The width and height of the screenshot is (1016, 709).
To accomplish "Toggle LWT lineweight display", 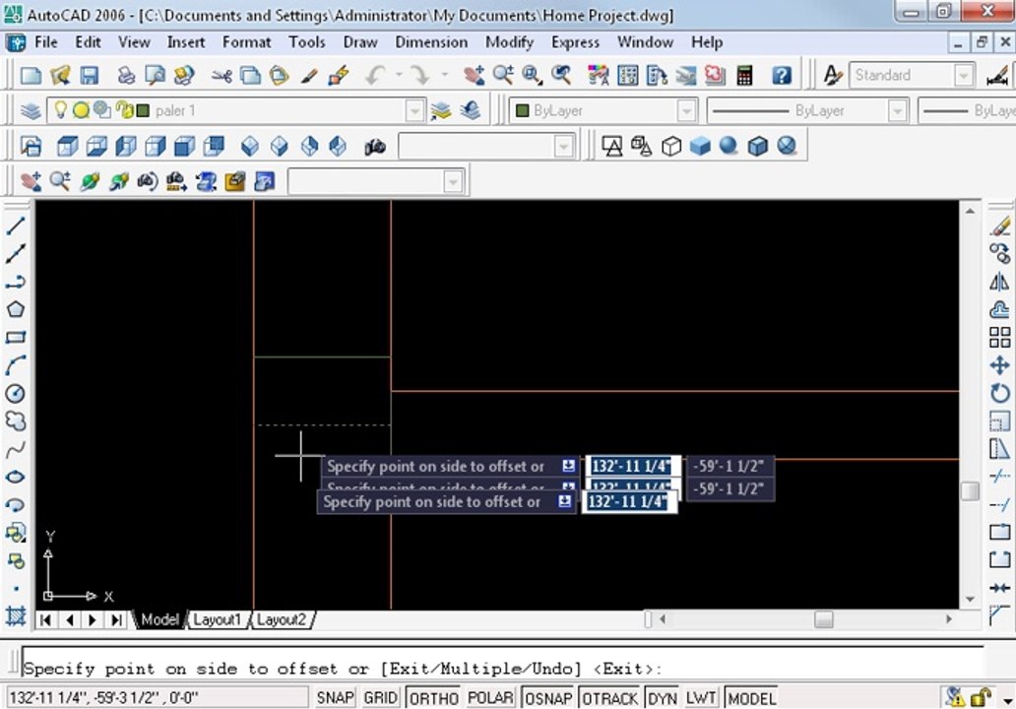I will pyautogui.click(x=700, y=698).
